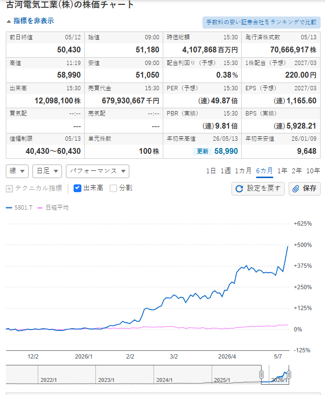
Task: Uncheck the 出来高 volume checkbox
Action: coord(77,188)
